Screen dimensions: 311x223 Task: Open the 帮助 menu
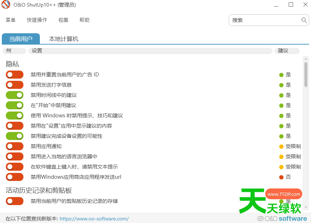tap(85, 20)
